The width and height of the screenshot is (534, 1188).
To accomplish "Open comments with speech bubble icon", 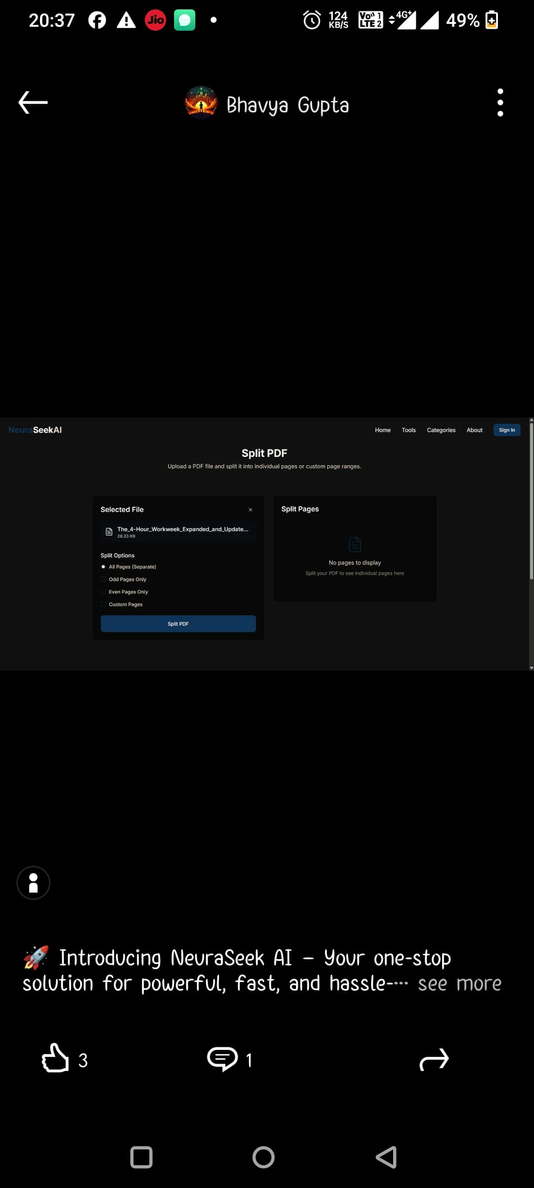I will point(222,1059).
